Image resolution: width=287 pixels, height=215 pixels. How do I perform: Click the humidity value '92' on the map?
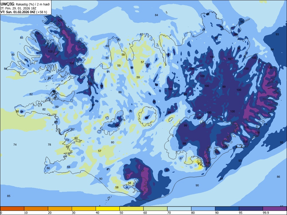tap(282, 142)
